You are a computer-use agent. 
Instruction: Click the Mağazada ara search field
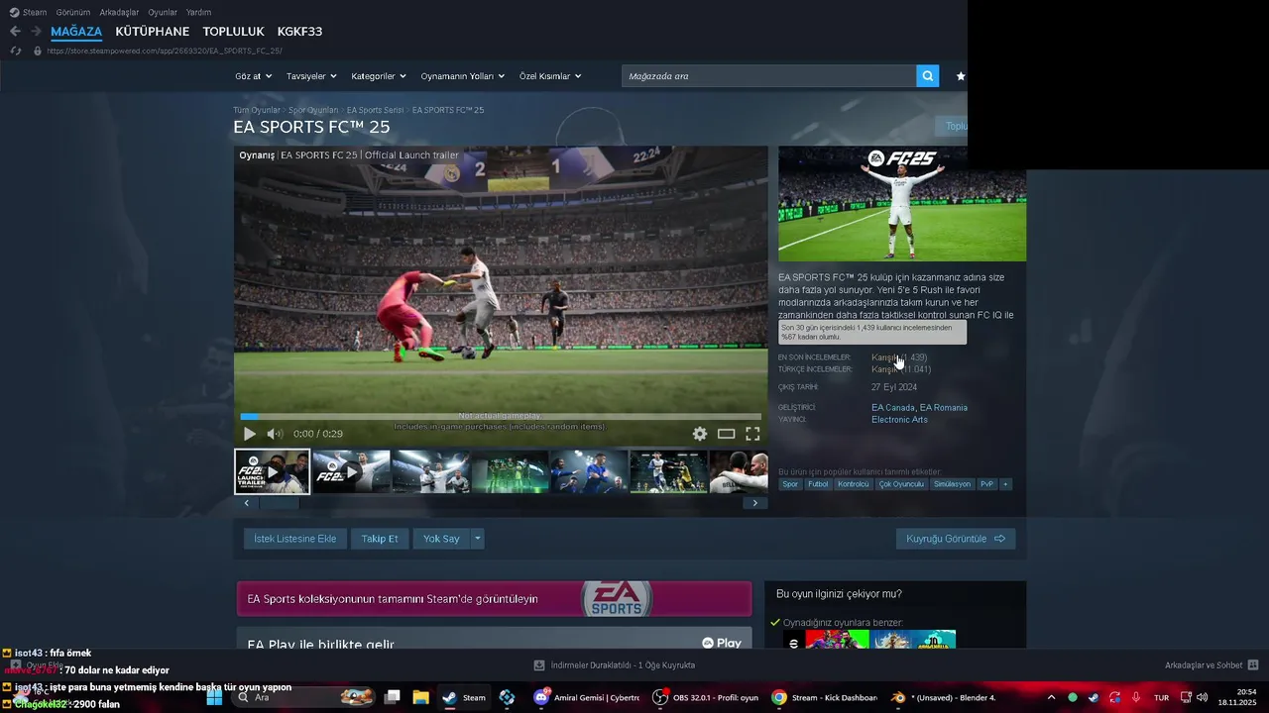pyautogui.click(x=768, y=76)
